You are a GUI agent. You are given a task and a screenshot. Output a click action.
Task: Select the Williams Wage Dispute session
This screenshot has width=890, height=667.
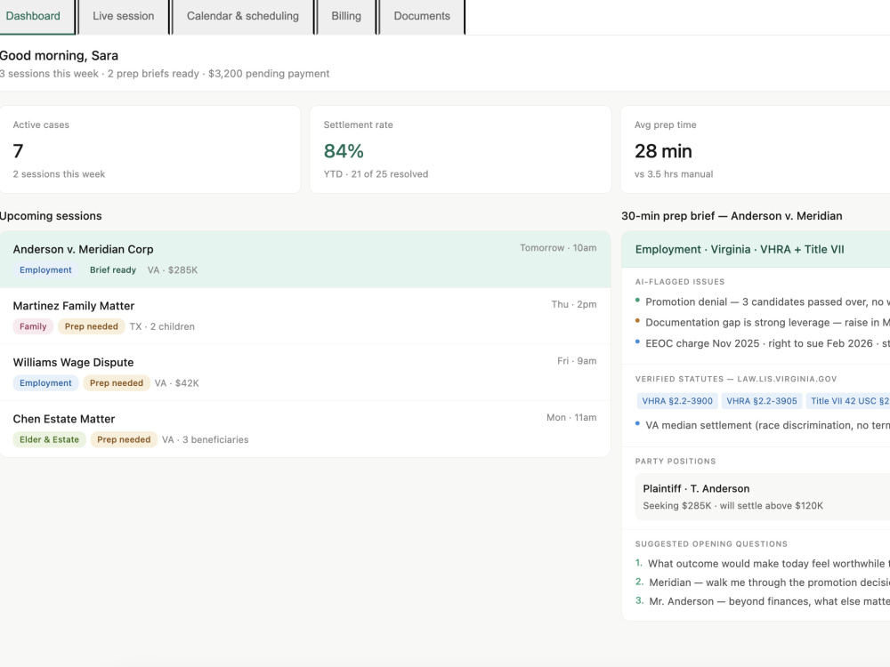(304, 373)
